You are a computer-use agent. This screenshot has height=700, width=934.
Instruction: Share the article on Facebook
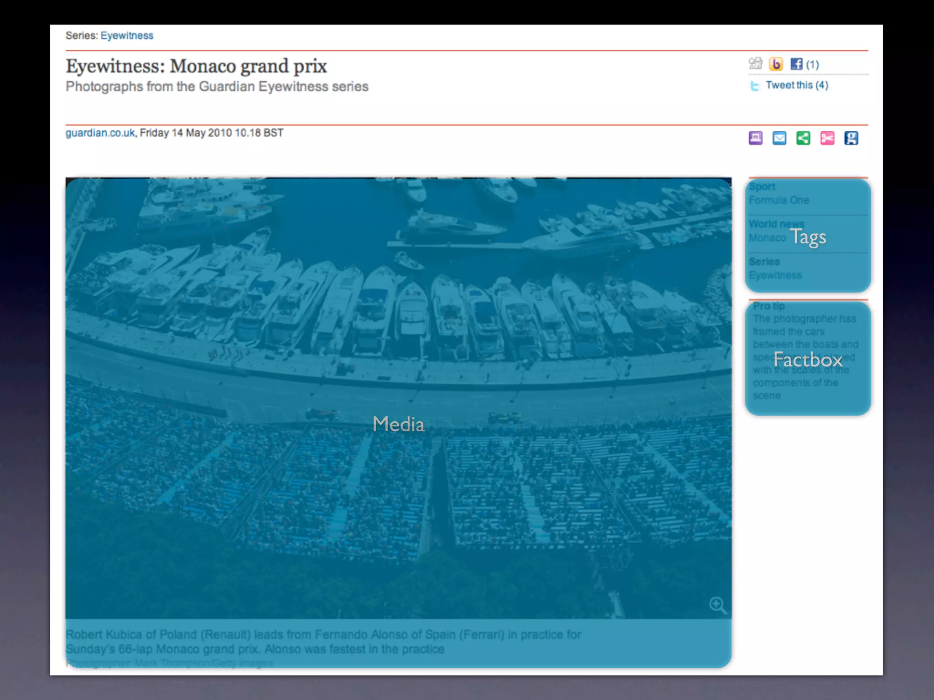pos(796,64)
